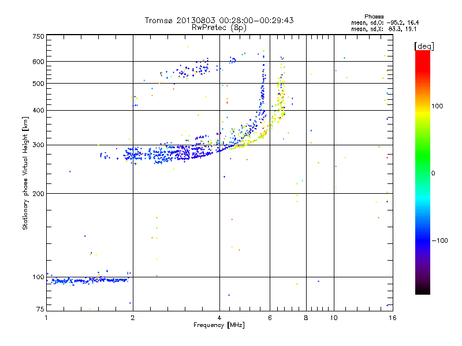Click the y-axis '200' tick label

coord(38,194)
